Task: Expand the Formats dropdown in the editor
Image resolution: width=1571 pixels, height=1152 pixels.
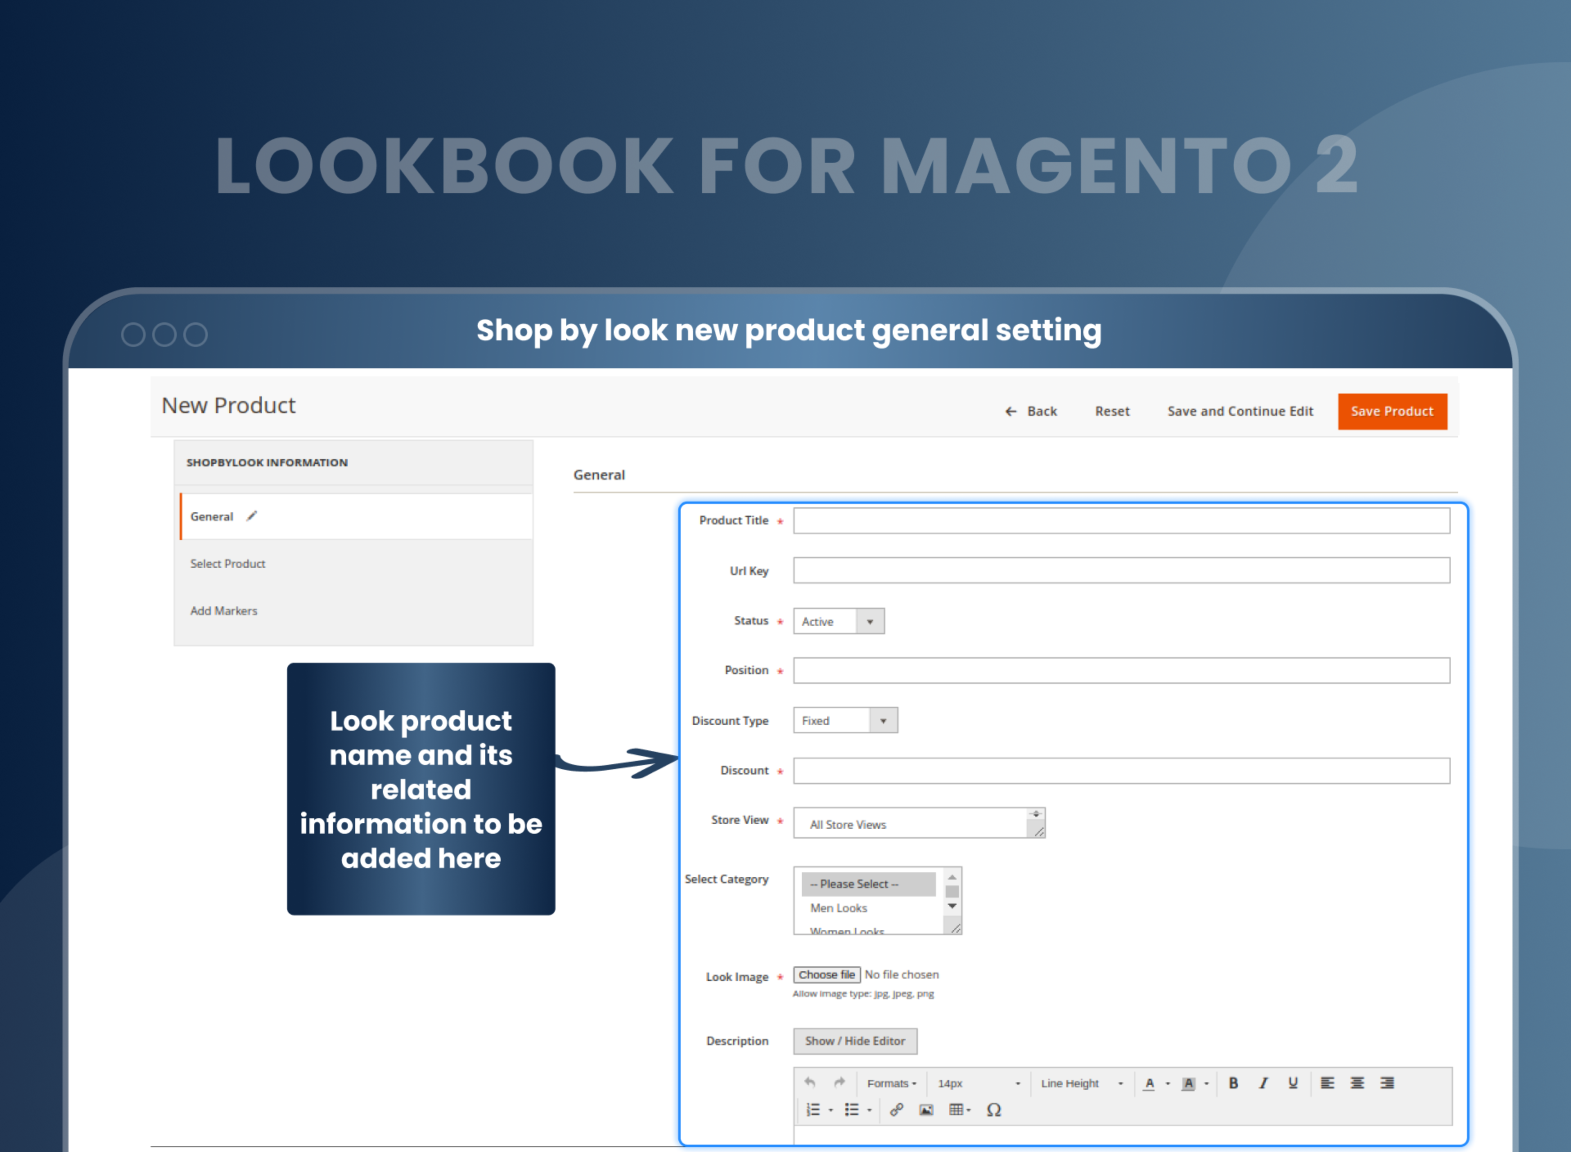Action: (x=892, y=1083)
